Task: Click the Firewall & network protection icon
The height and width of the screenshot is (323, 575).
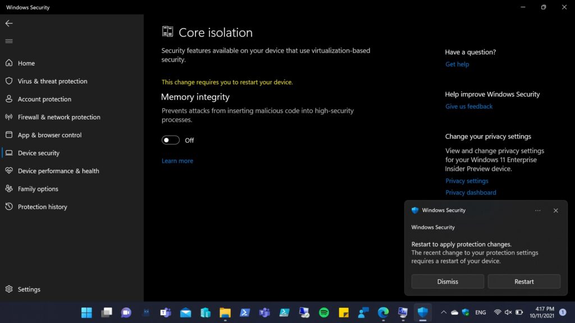Action: click(8, 117)
